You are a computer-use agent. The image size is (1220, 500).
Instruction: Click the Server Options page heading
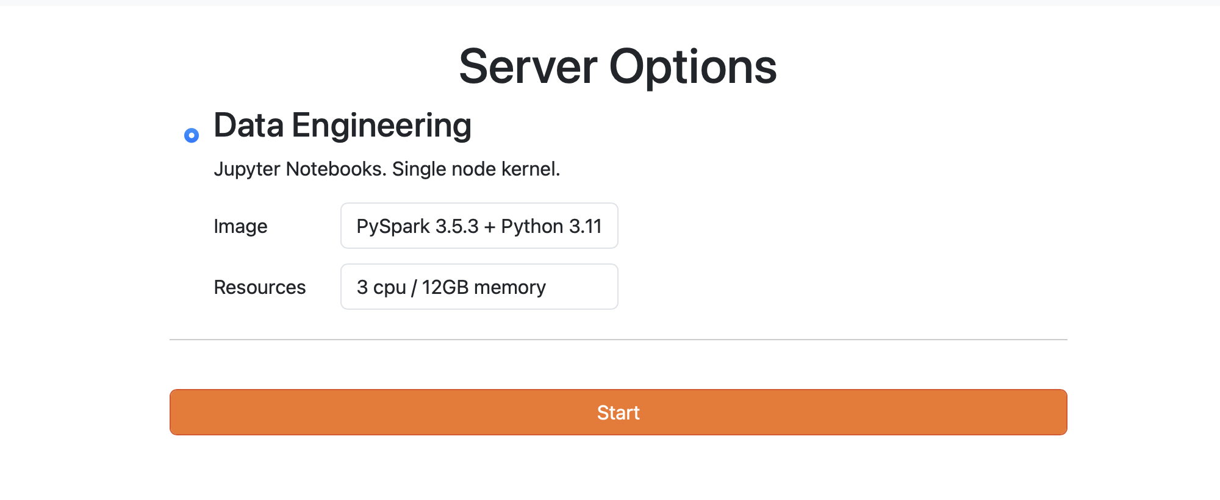click(x=617, y=66)
